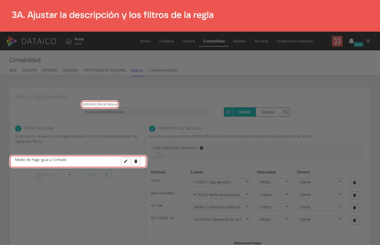Click the help icon for Usar cuentas del producto
This screenshot has width=380, height=245.
(202, 148)
